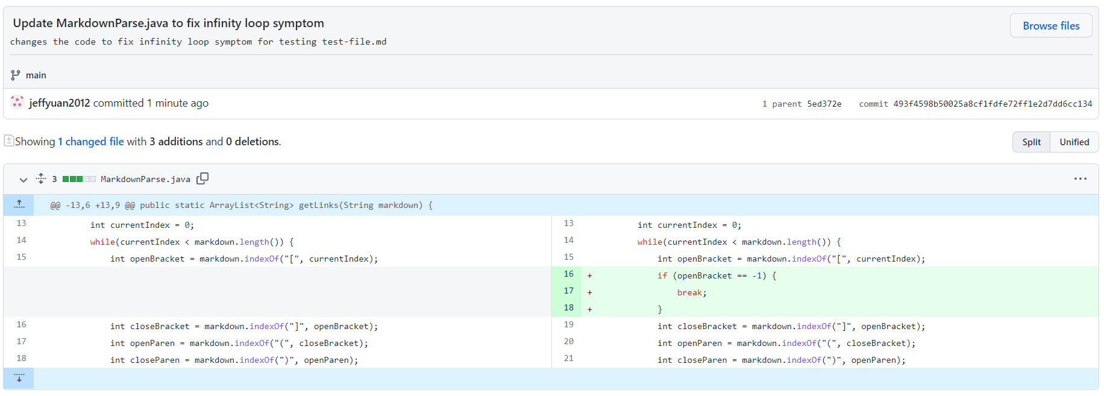Open the file options kebab menu

click(x=1080, y=179)
